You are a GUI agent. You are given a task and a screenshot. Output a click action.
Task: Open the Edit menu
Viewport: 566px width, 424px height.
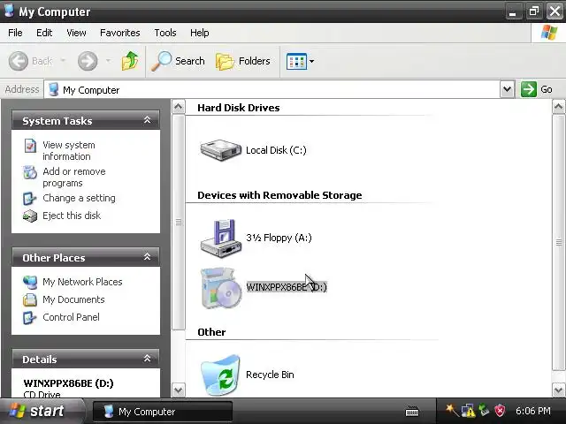click(44, 33)
